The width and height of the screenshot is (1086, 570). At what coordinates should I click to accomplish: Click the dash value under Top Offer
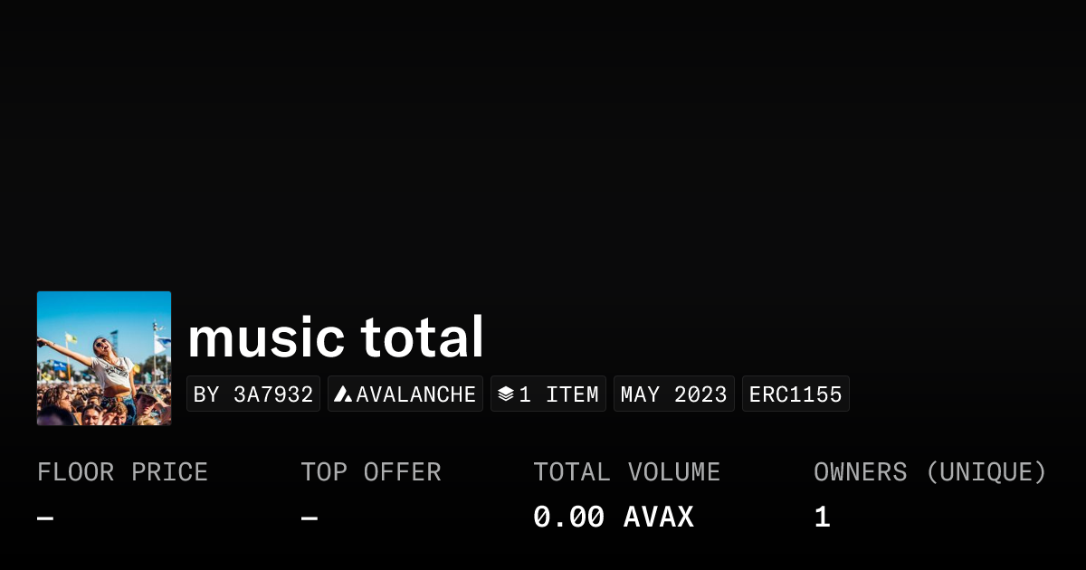310,518
